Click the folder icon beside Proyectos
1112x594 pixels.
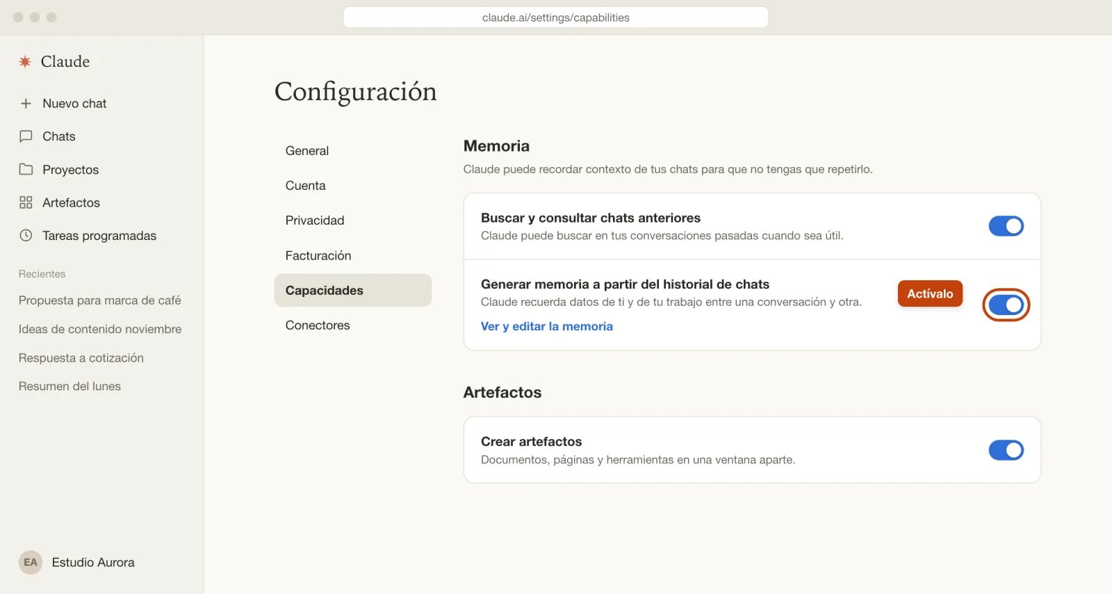(26, 169)
